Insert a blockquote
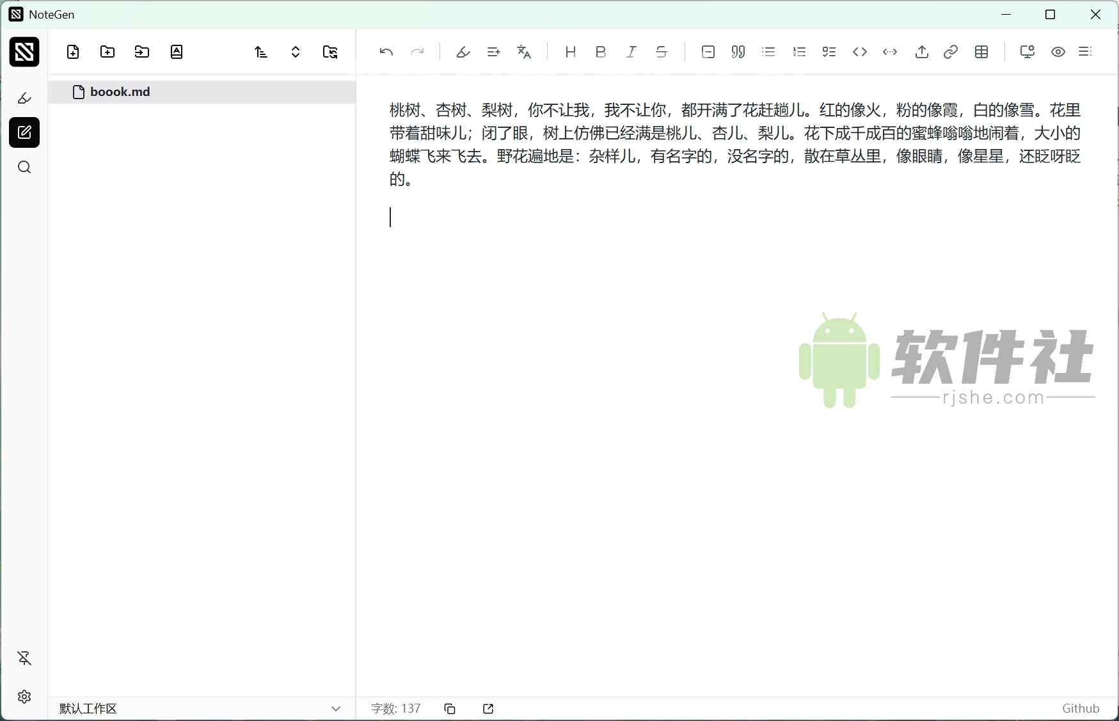The width and height of the screenshot is (1119, 721). (737, 52)
